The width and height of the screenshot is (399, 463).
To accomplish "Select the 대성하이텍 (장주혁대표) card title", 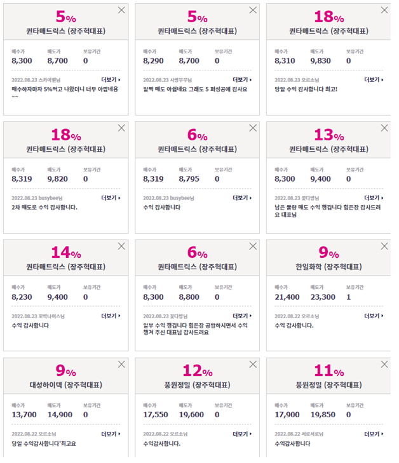I will pyautogui.click(x=66, y=385).
